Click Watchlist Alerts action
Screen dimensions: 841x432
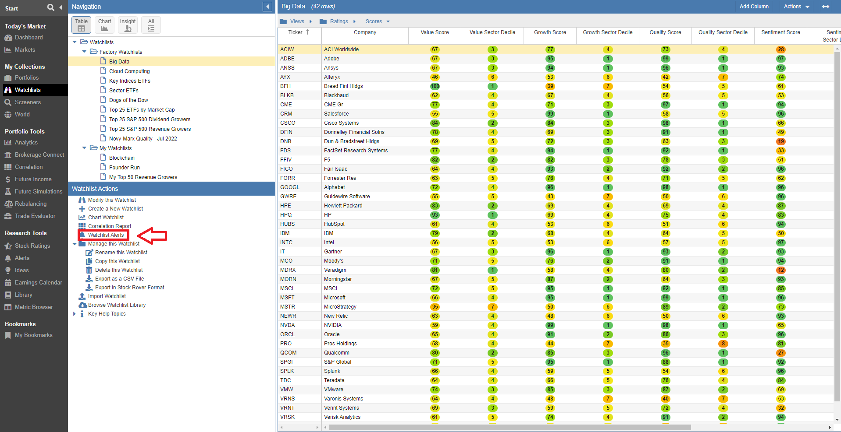point(106,235)
